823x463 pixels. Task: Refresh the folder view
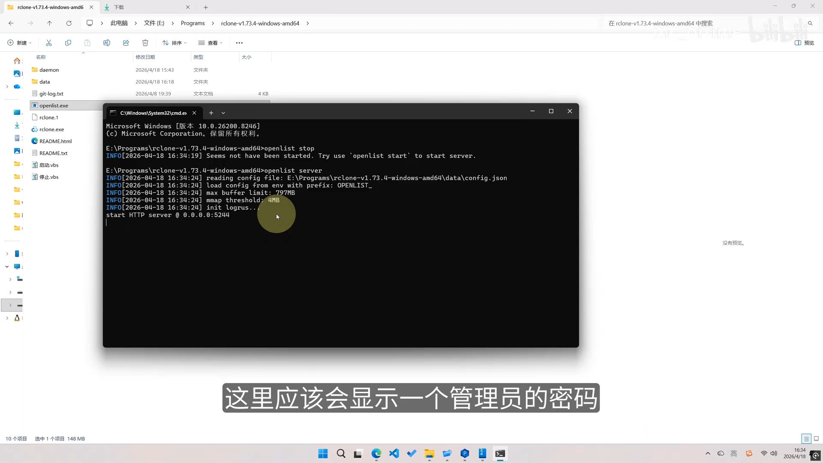coord(69,23)
